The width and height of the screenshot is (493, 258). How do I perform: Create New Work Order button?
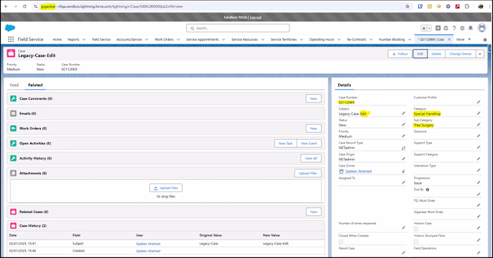(313, 129)
